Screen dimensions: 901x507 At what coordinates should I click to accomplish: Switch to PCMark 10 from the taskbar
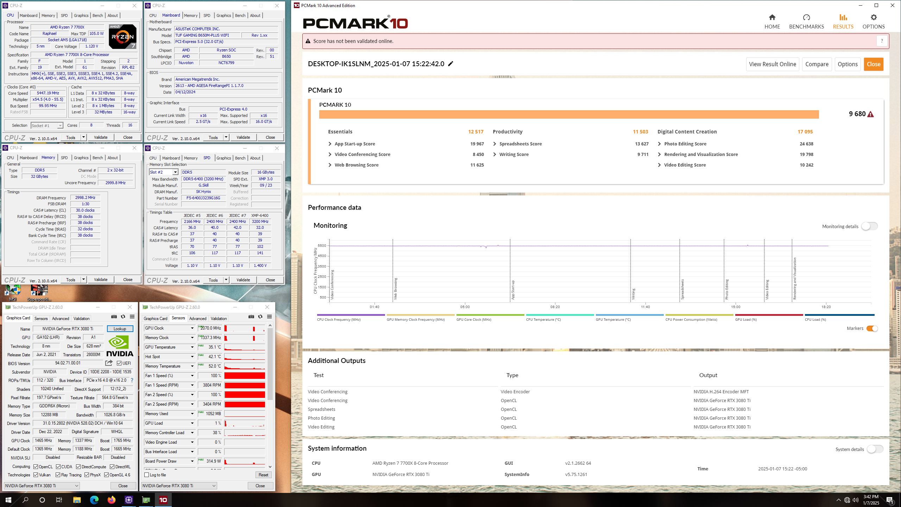163,500
